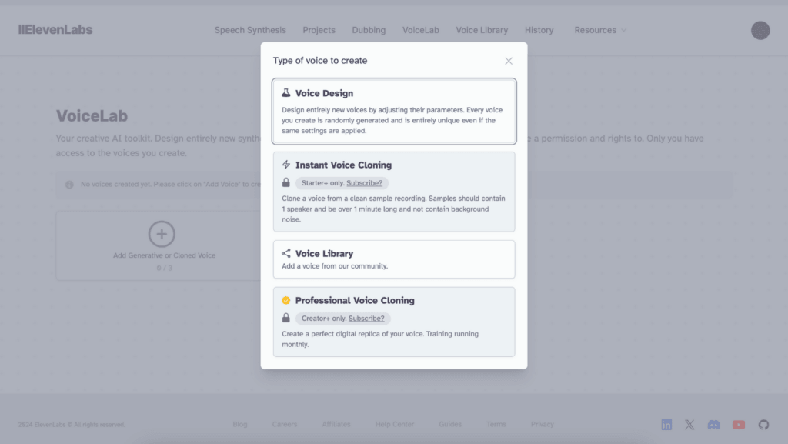Click the plus icon to add a voice
The height and width of the screenshot is (444, 788).
(162, 233)
